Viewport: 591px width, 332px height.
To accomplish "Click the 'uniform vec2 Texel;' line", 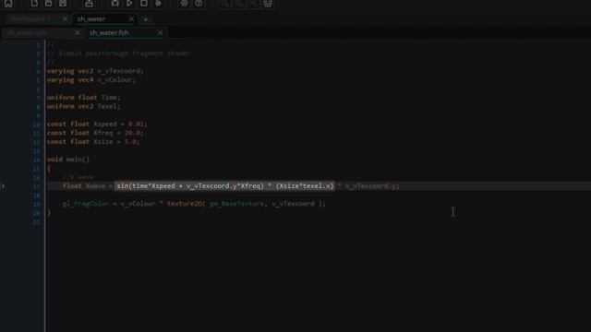I will click(83, 107).
